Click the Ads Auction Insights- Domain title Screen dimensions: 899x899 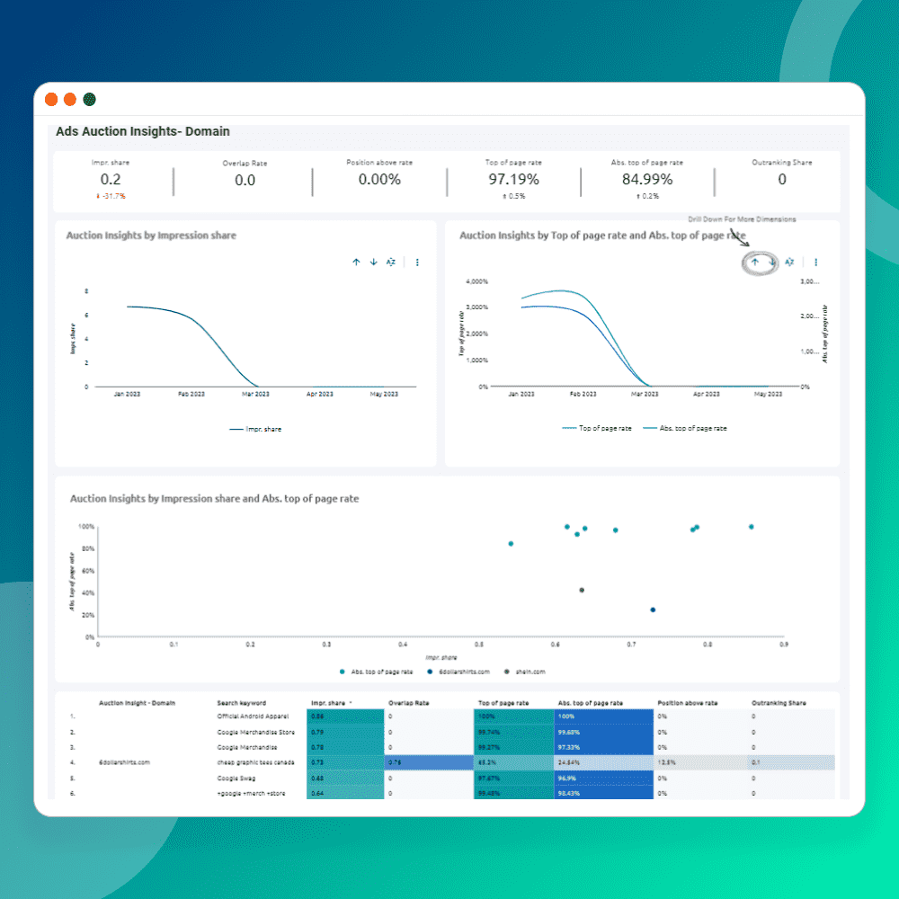[143, 131]
